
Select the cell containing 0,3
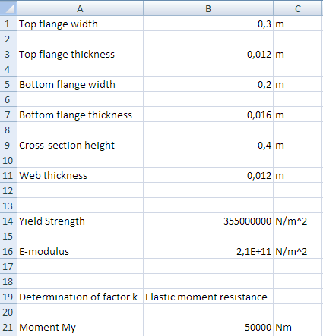point(208,24)
